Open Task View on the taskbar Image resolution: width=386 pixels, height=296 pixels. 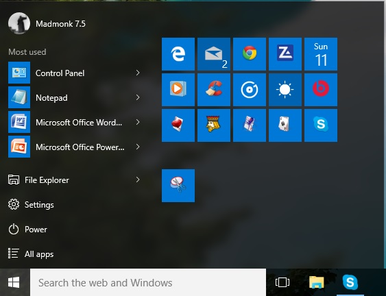point(282,282)
